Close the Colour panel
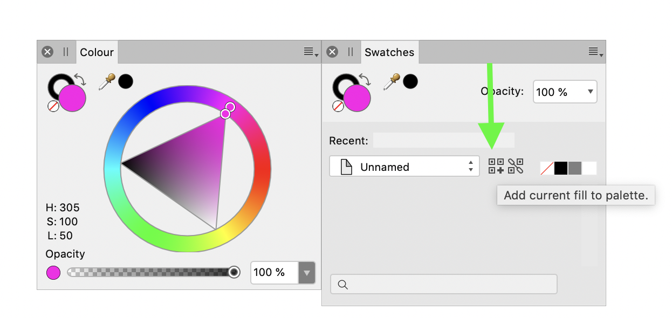 (47, 51)
